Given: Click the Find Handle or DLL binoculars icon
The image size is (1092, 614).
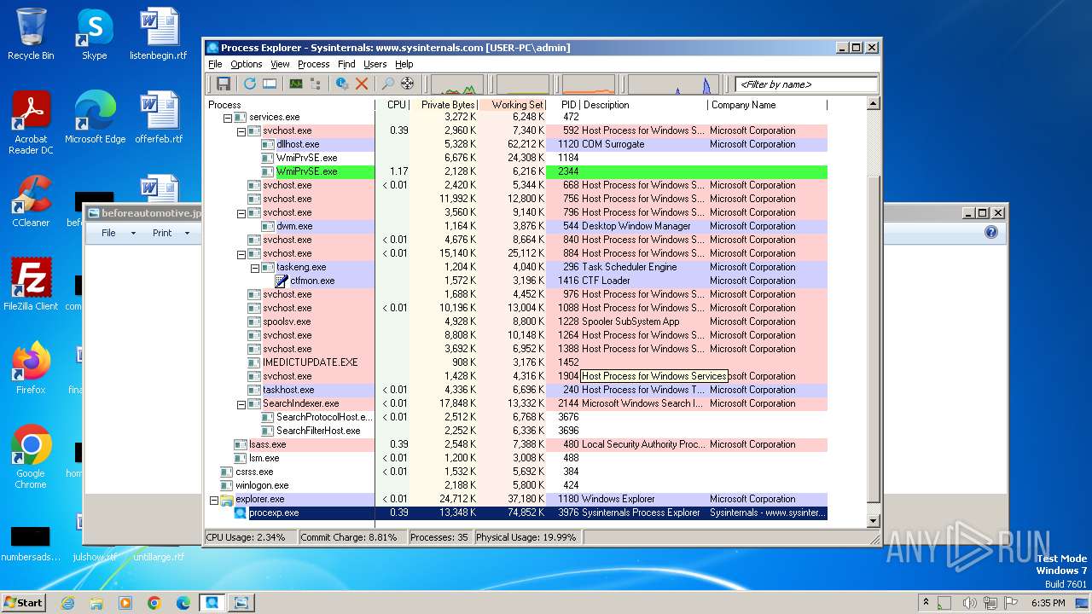Looking at the screenshot, I should 388,84.
